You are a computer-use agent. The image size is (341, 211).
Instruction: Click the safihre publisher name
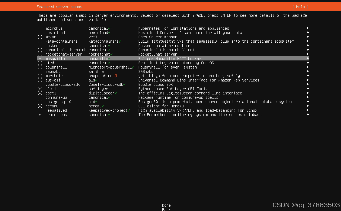(x=96, y=72)
